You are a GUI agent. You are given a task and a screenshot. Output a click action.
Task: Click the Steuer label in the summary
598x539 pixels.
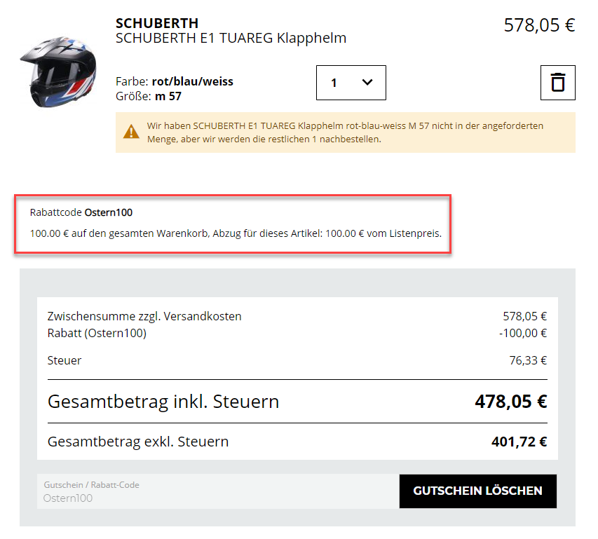(64, 360)
